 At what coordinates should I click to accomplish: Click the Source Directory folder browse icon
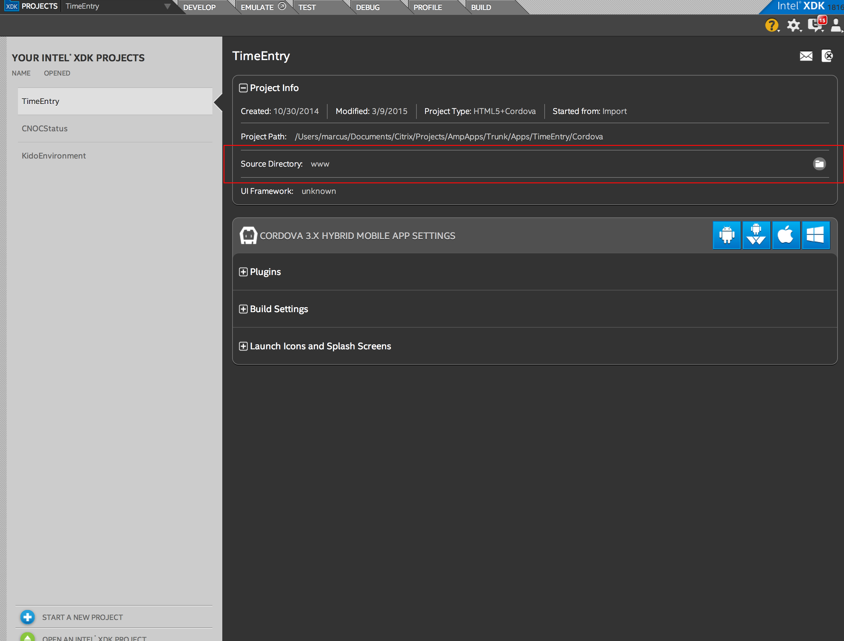pos(819,164)
